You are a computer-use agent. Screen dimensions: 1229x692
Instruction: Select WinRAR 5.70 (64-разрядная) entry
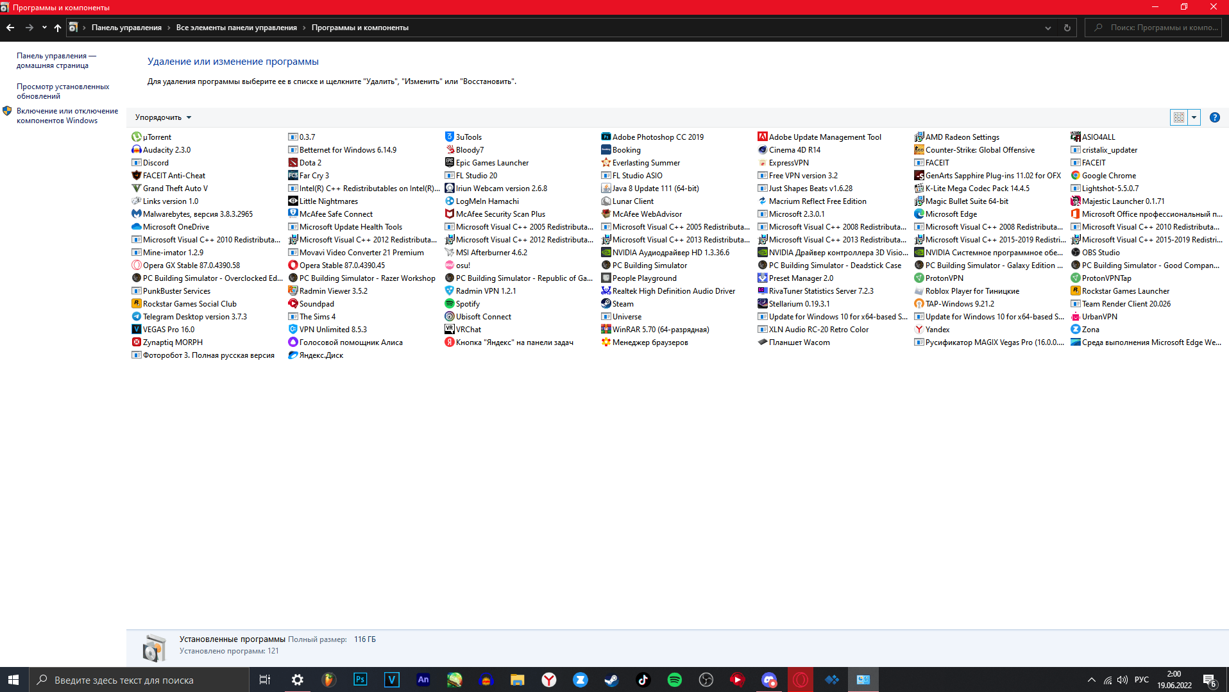(x=655, y=329)
